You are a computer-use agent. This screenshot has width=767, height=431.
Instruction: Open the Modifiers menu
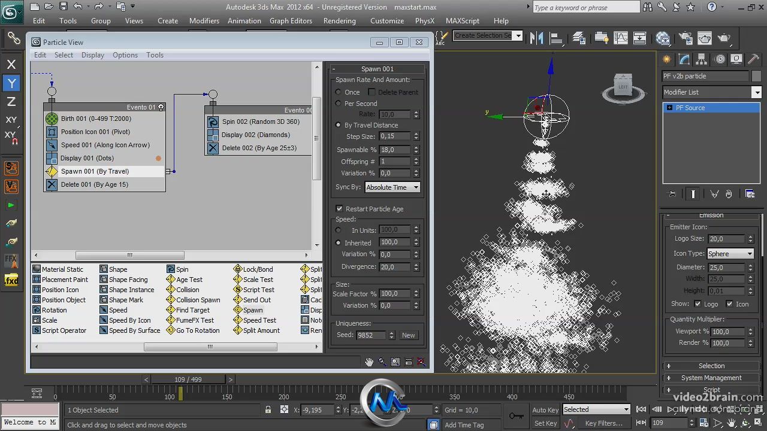coord(204,20)
